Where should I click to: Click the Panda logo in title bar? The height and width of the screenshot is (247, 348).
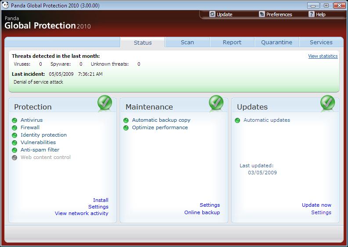coord(5,5)
